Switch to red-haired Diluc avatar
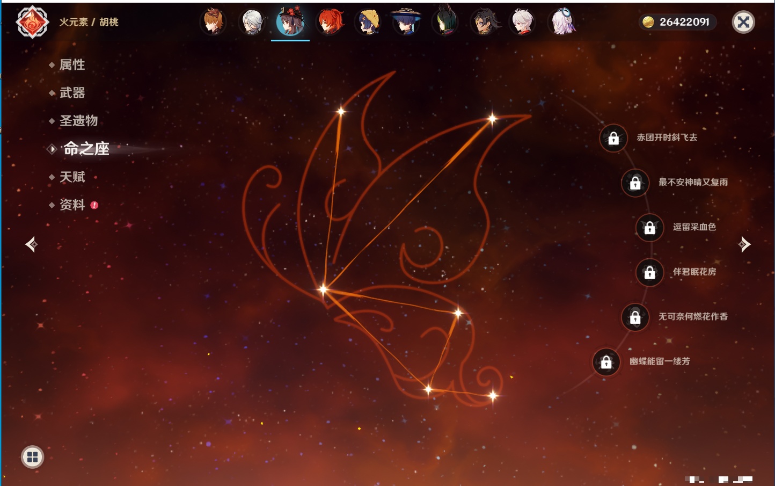This screenshot has width=775, height=486. (330, 22)
